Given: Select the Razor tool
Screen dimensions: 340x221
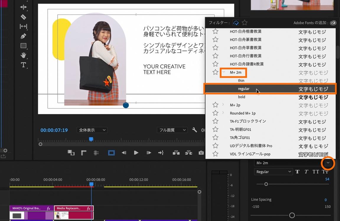Looking at the screenshot, I should [23, 17].
